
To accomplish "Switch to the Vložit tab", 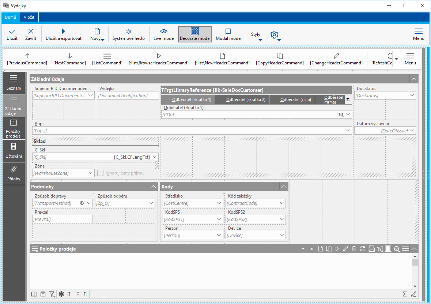I will click(29, 17).
